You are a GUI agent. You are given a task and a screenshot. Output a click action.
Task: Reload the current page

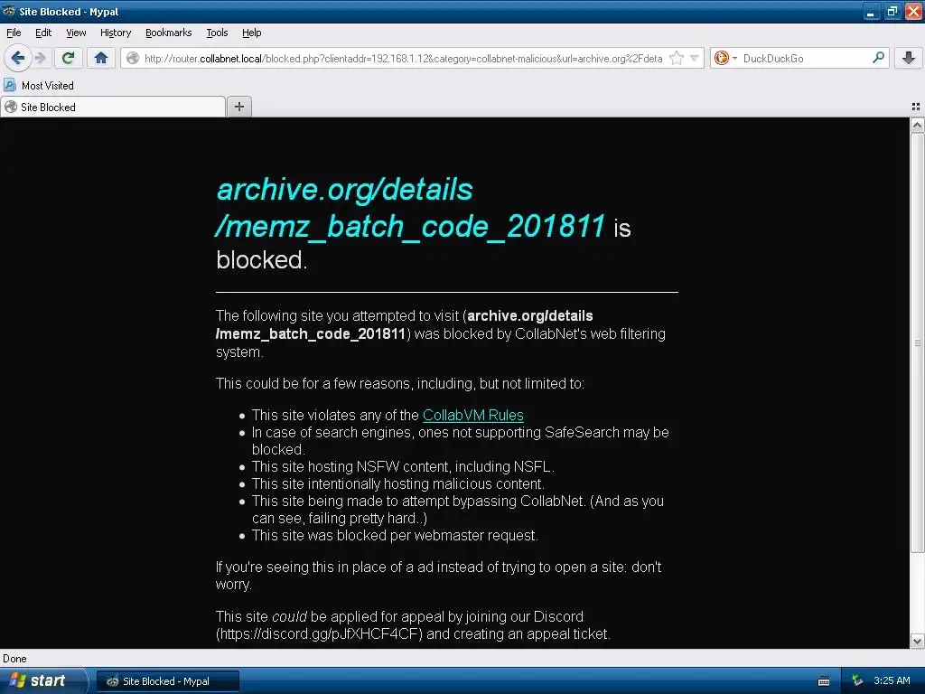68,58
